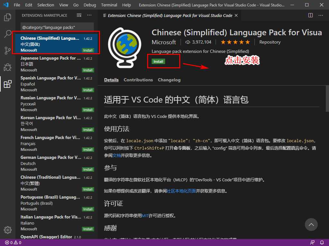Viewport: 329px width, 246px height.
Task: Open the MIT license link
Action: [x=145, y=216]
